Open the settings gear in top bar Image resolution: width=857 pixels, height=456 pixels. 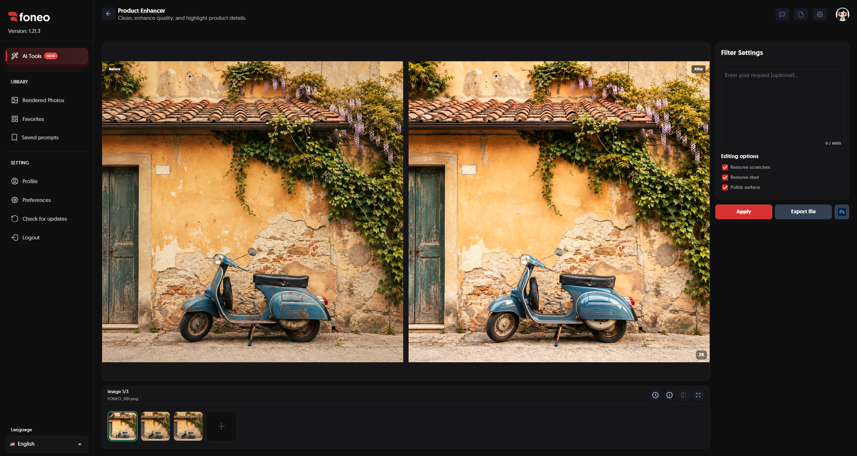tap(819, 14)
